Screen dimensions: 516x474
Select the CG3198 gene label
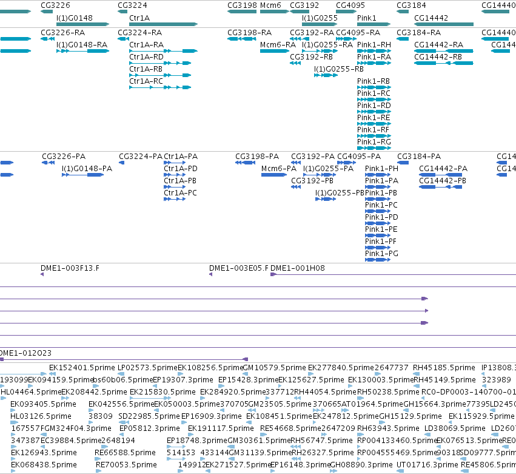click(242, 5)
